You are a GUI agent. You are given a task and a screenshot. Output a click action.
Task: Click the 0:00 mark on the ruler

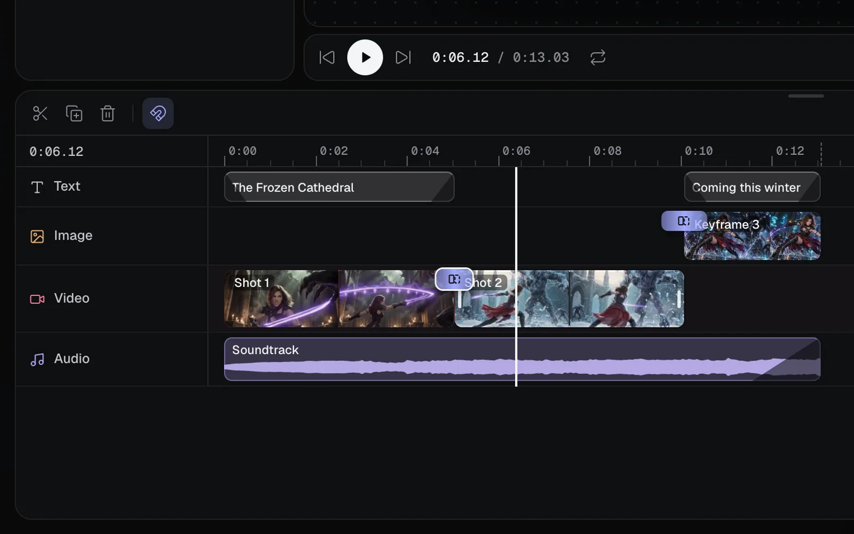(x=242, y=151)
